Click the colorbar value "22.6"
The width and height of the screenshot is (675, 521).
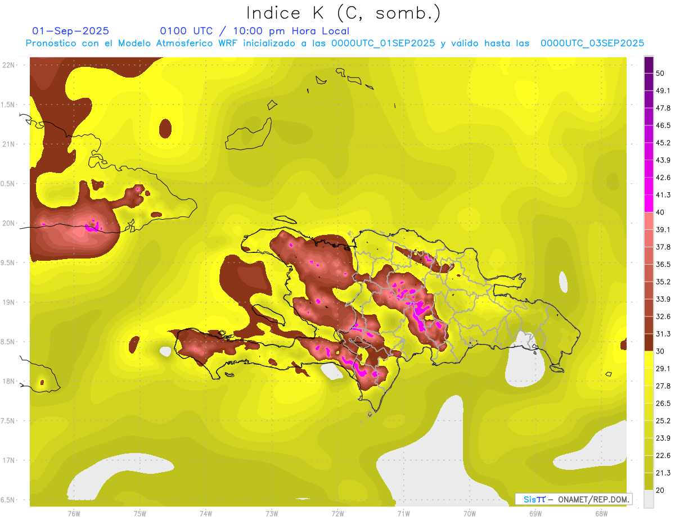663,455
